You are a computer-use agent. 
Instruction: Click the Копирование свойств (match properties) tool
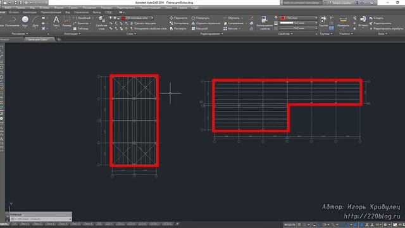[x=265, y=23]
